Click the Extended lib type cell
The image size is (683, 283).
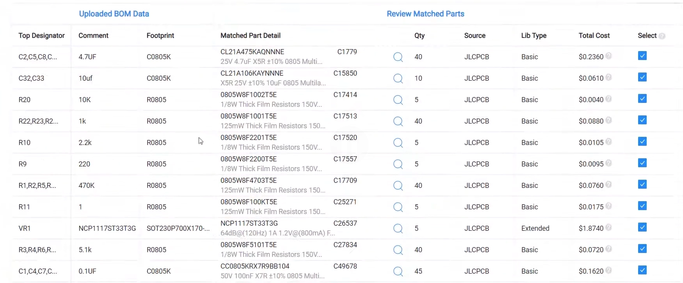pos(535,228)
